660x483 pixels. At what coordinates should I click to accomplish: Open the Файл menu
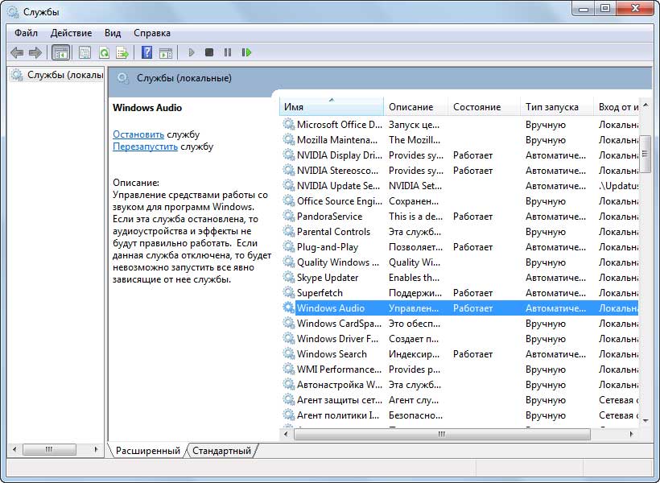pos(26,33)
